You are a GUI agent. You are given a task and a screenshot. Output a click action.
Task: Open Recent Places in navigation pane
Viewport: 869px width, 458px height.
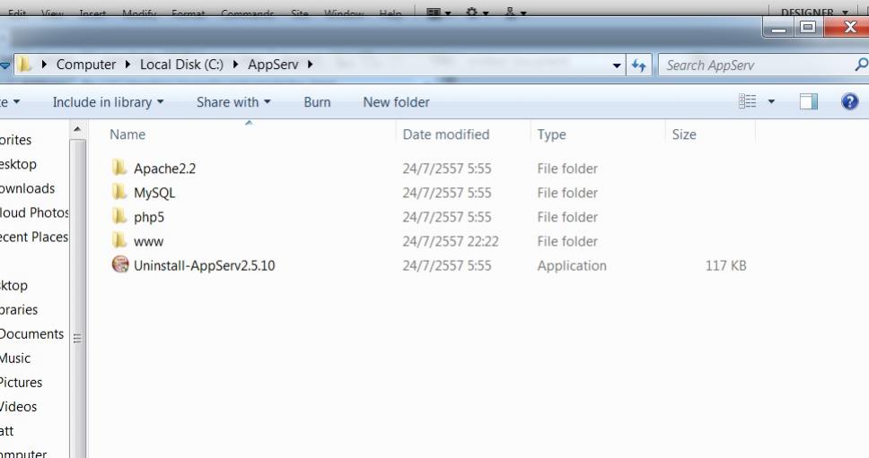[x=34, y=237]
